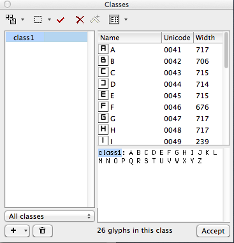
Task: Select Unicode value 0042
Action: [x=173, y=61]
